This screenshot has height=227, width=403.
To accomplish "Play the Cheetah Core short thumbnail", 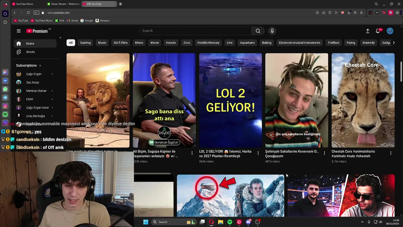I will 363,100.
